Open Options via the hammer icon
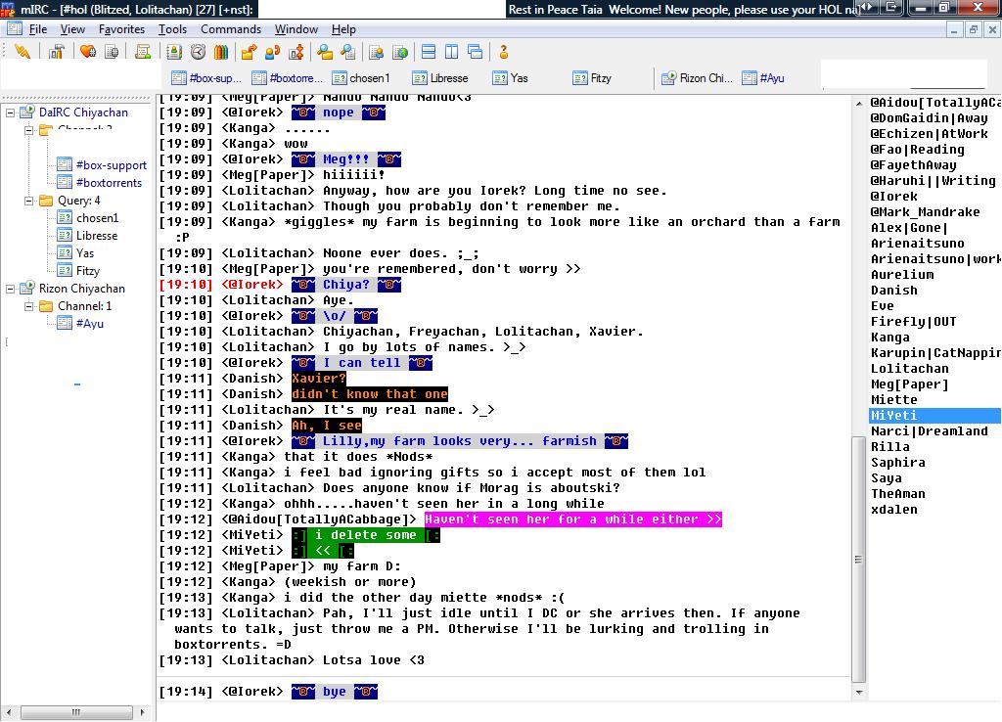This screenshot has height=722, width=1002. tap(56, 52)
